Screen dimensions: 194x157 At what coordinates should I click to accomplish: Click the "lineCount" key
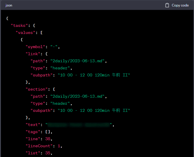[39, 146]
